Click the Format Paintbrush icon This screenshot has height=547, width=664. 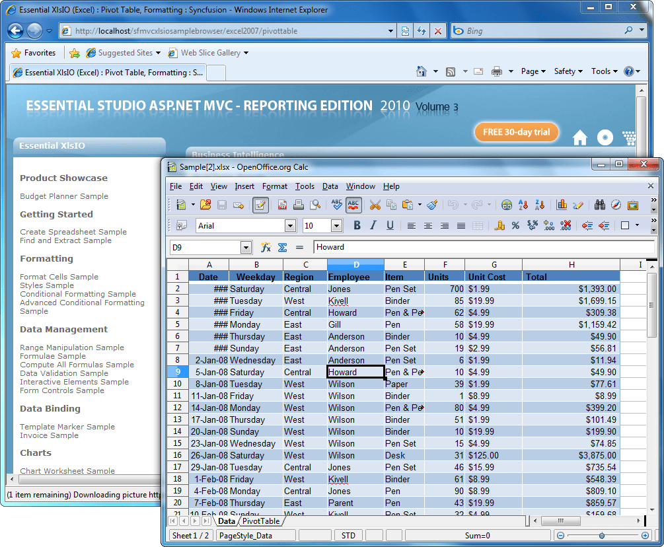pyautogui.click(x=432, y=205)
